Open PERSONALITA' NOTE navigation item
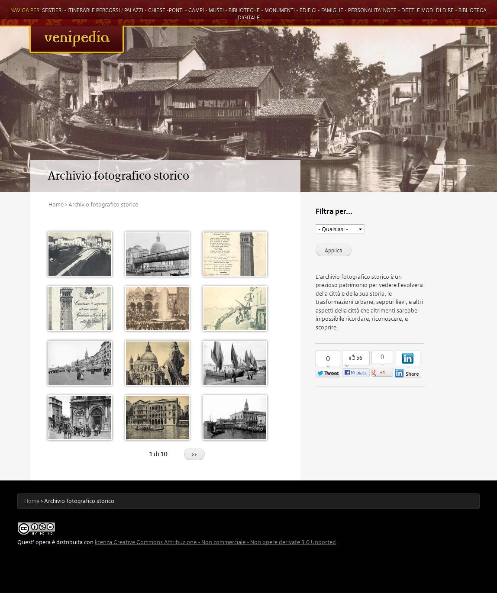497x593 pixels. (x=372, y=10)
